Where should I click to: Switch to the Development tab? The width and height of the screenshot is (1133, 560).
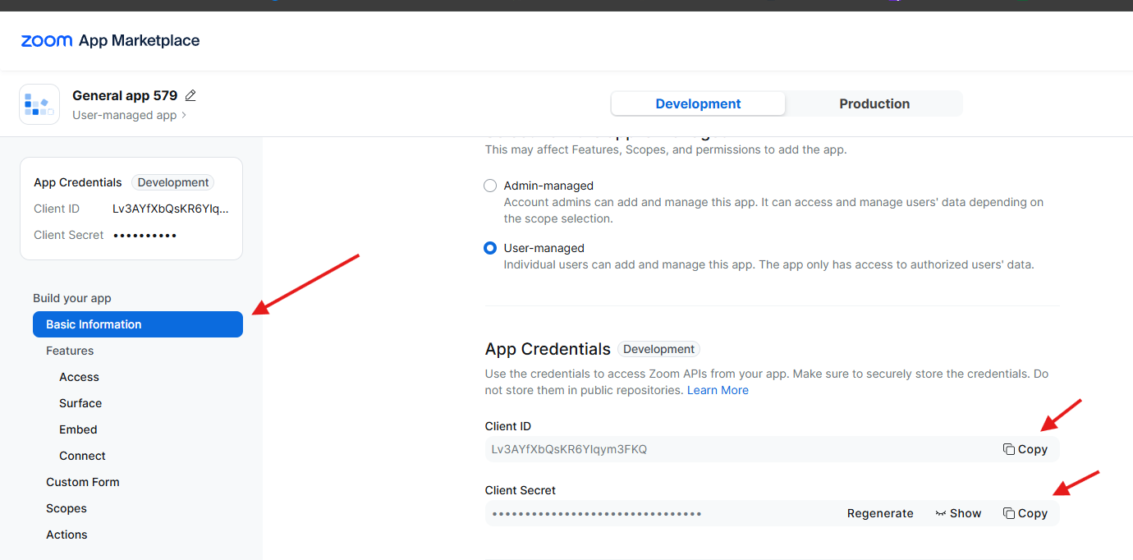(x=698, y=104)
